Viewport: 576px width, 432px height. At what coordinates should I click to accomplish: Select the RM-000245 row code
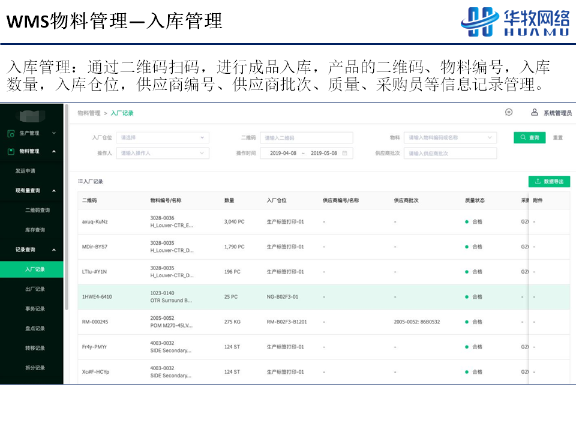(x=95, y=322)
